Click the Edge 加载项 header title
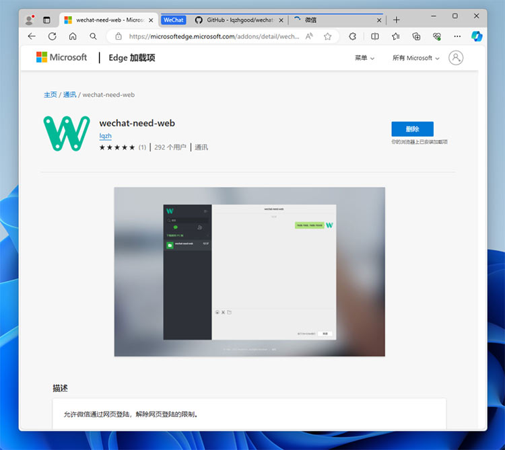The image size is (505, 450). click(132, 58)
